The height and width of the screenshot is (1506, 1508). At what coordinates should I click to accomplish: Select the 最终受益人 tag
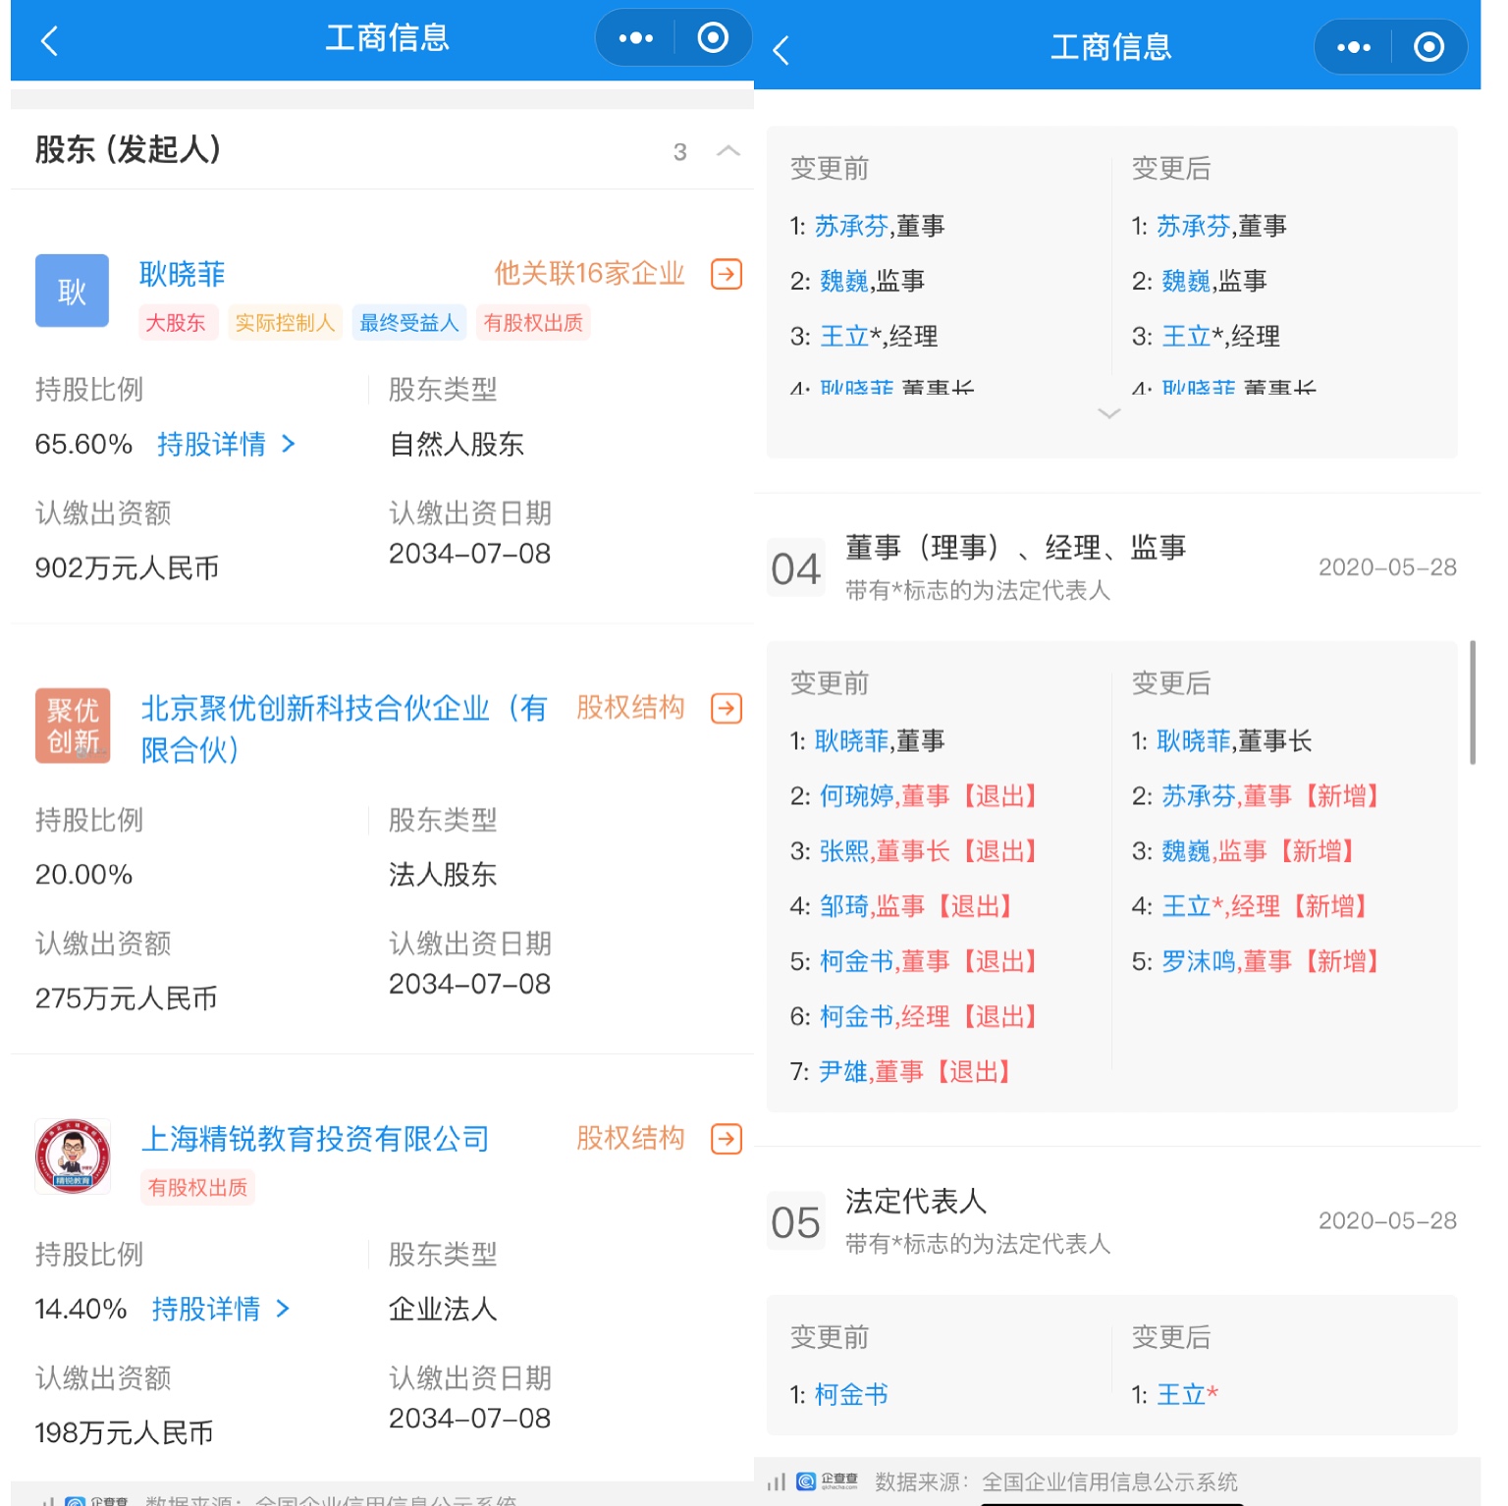tap(408, 323)
